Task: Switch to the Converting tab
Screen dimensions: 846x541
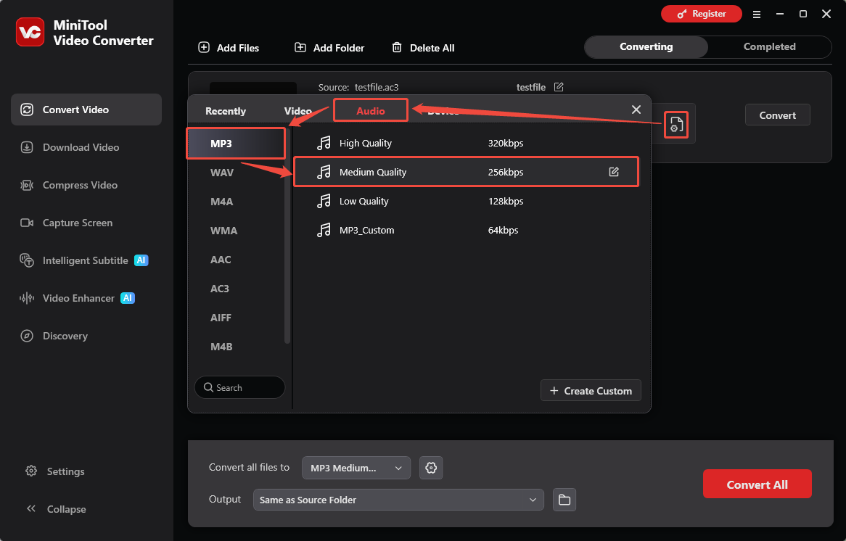Action: (x=646, y=47)
